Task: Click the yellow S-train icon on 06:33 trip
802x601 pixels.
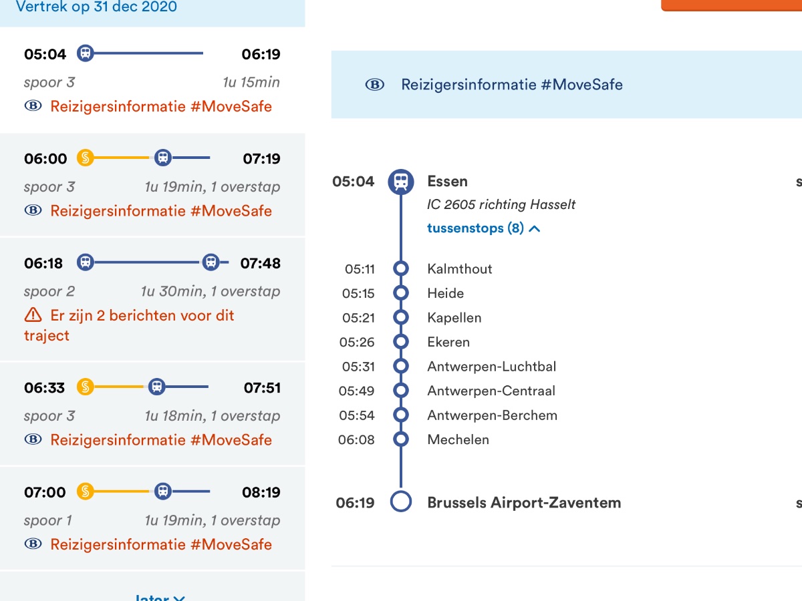Action: [x=85, y=387]
